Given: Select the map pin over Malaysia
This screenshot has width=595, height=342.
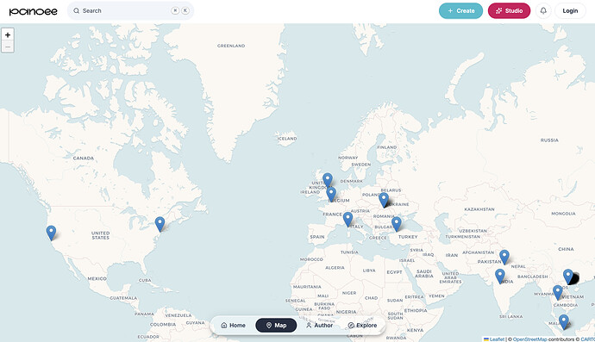Looking at the screenshot, I should coord(563,322).
